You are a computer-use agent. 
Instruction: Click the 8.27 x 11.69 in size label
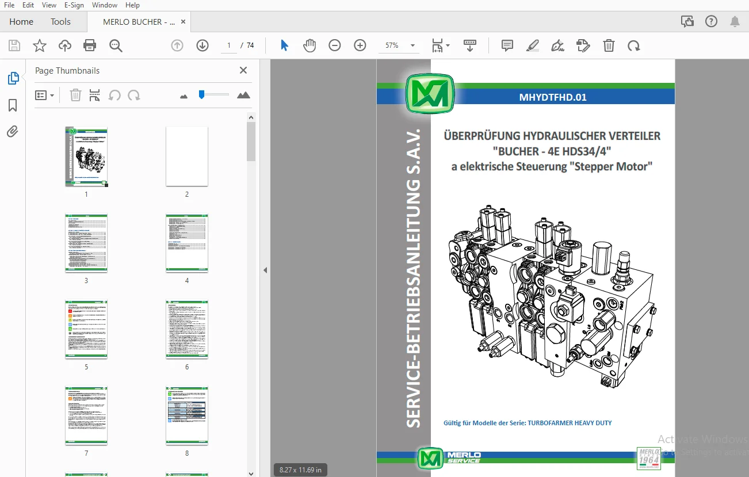(x=300, y=470)
